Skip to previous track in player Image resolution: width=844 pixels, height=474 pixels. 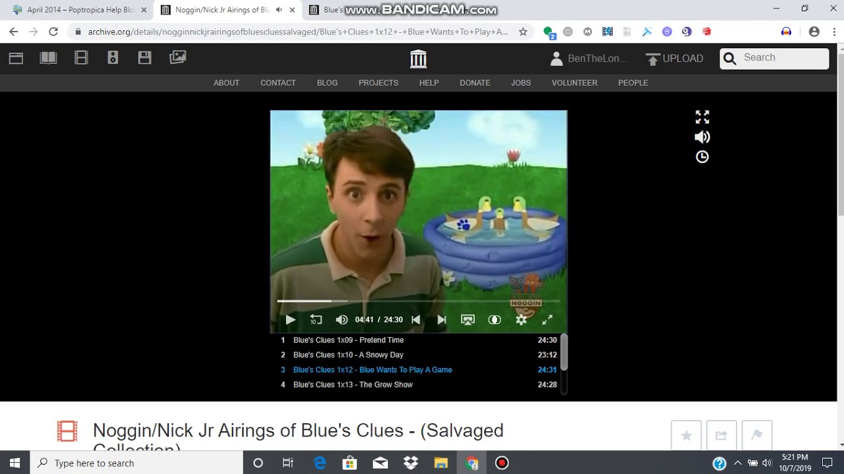[416, 320]
